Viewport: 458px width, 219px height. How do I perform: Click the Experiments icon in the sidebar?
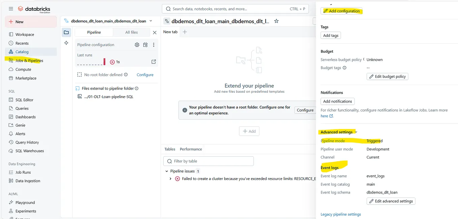pyautogui.click(x=11, y=211)
